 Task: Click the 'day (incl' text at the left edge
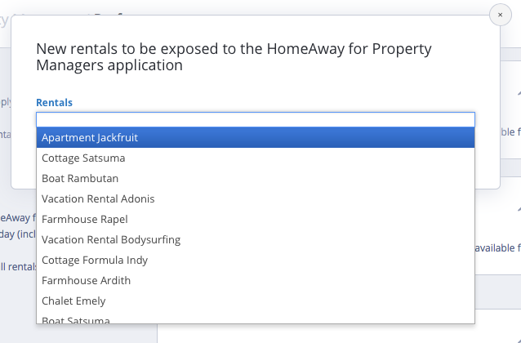[x=16, y=234]
